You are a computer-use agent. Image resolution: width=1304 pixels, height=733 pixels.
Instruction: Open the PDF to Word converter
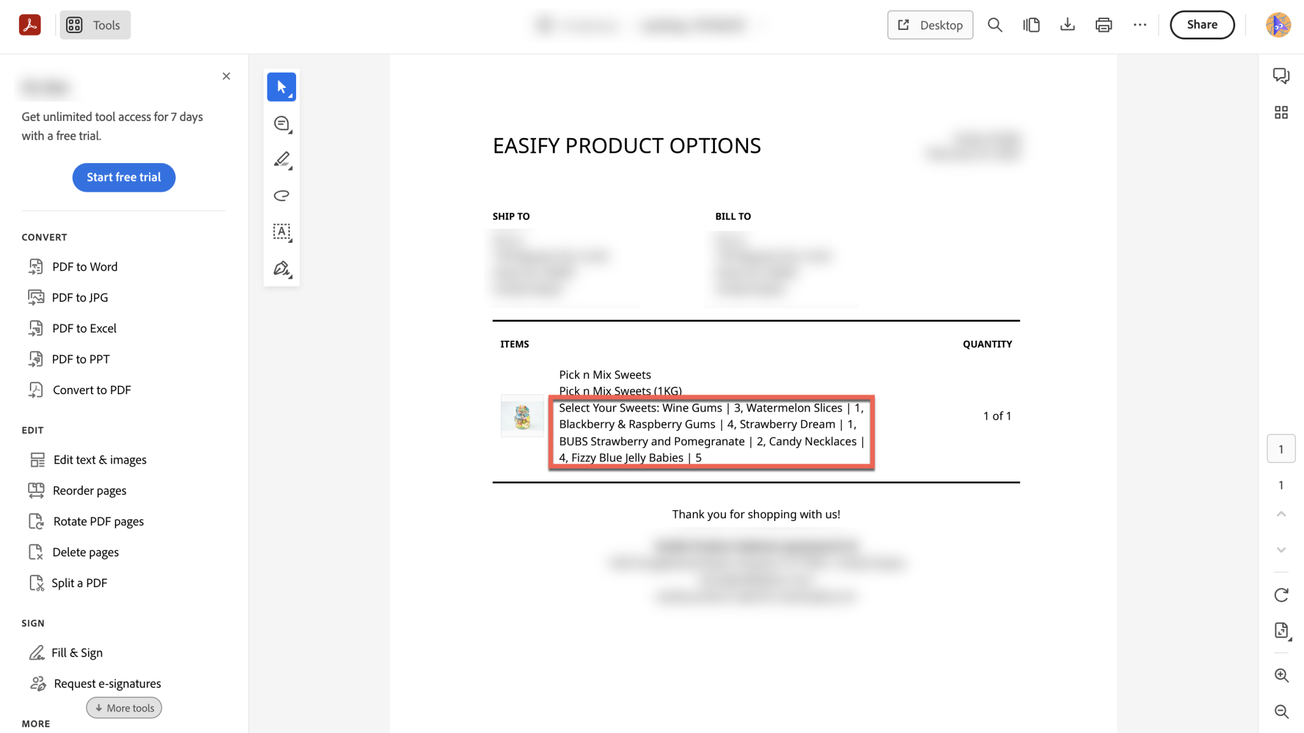pyautogui.click(x=84, y=266)
